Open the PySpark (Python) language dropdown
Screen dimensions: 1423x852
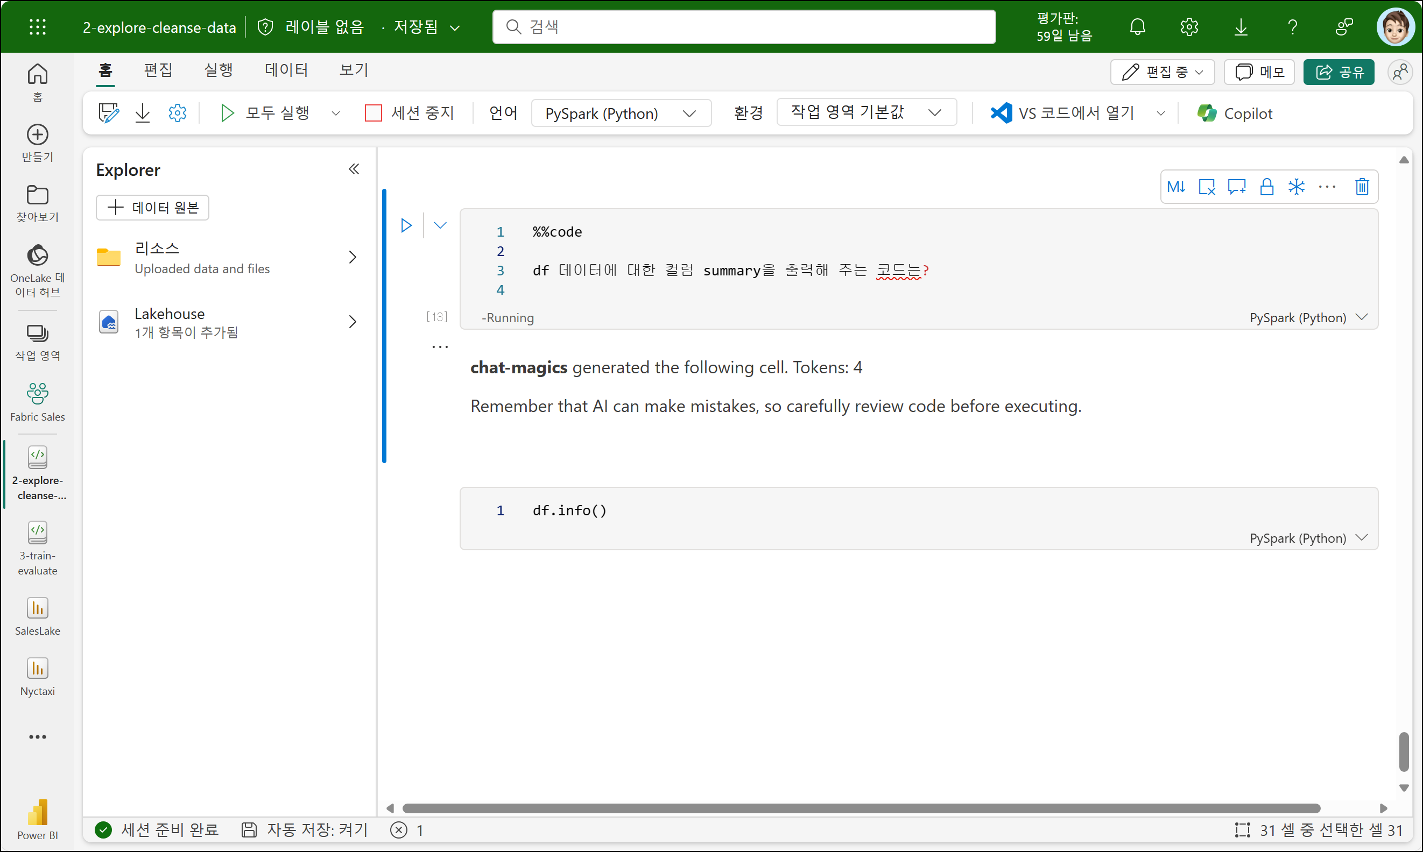pyautogui.click(x=621, y=113)
